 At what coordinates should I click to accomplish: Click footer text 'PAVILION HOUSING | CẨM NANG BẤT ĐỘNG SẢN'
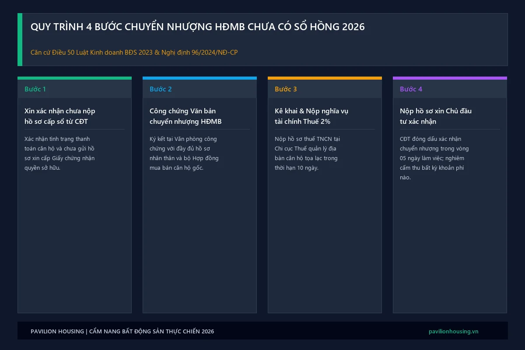(122, 331)
